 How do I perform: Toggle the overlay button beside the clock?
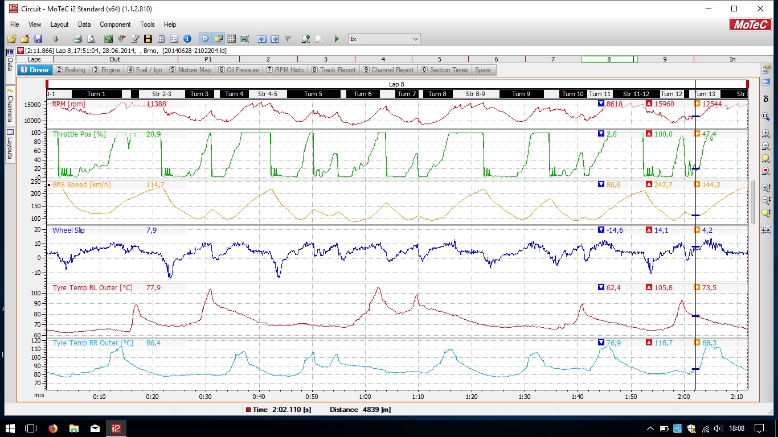218,39
